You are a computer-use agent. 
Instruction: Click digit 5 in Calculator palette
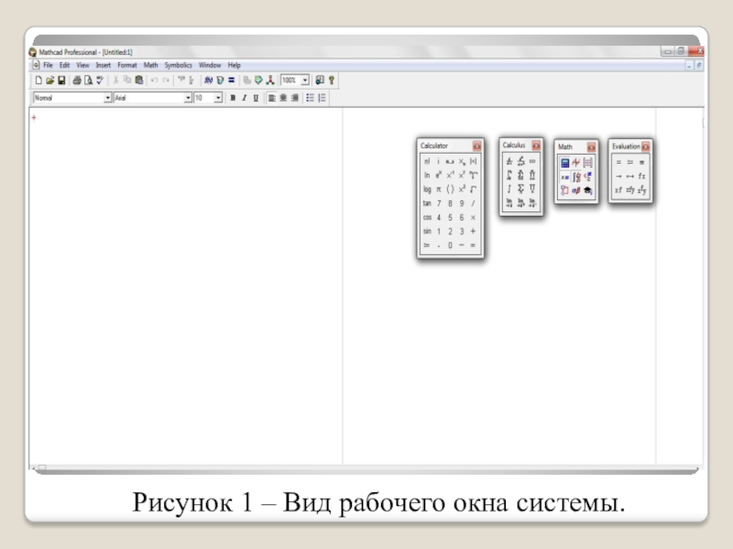pos(450,217)
